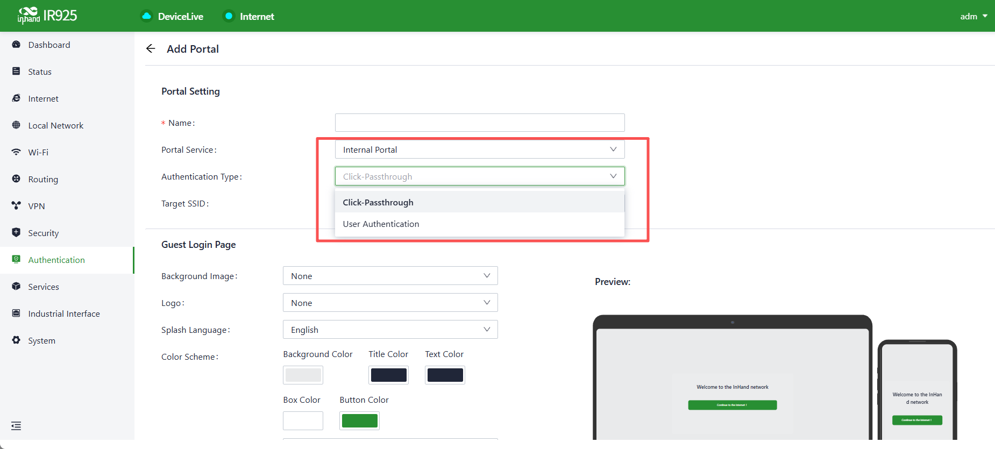This screenshot has width=995, height=449.
Task: Click the green Button Color swatch
Action: tap(359, 421)
